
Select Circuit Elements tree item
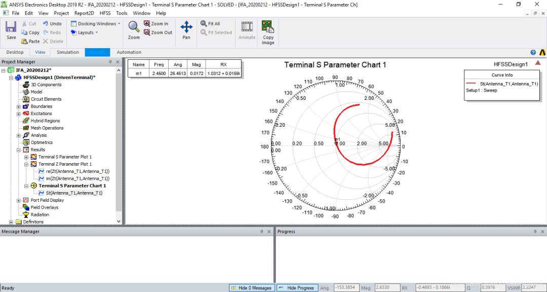coord(46,99)
